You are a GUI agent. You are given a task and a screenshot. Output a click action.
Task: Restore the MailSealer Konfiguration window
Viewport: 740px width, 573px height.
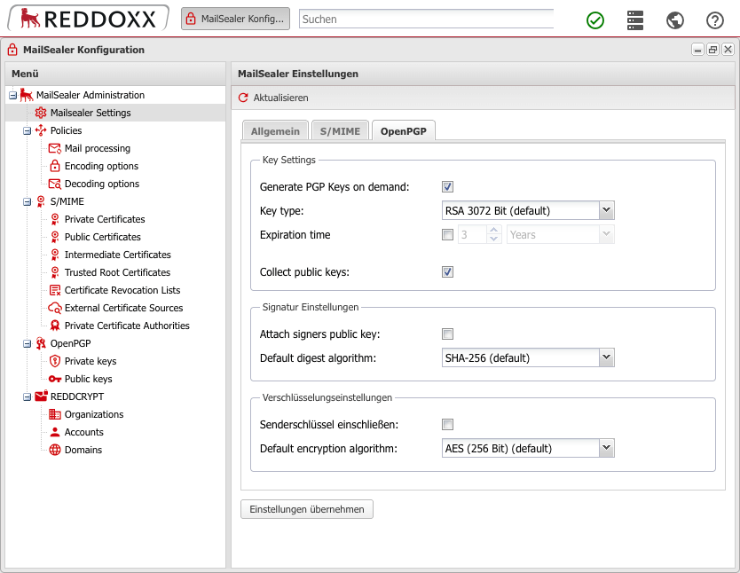(712, 49)
